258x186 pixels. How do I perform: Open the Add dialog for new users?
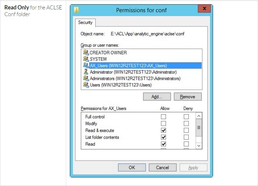point(157,96)
